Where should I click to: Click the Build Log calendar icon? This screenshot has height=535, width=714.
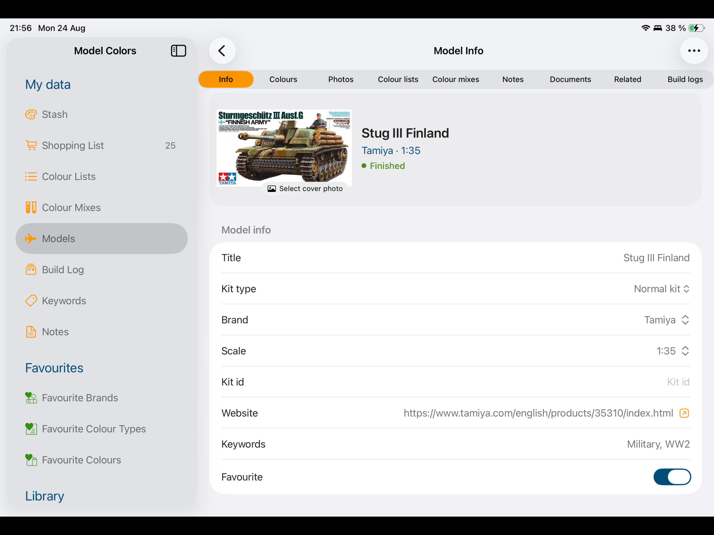31,270
